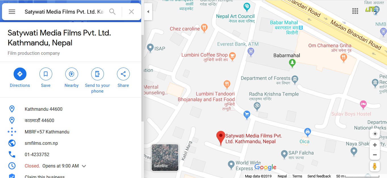The height and width of the screenshot is (178, 387).
Task: Get Directions to Satywati Media Films
Action: [x=20, y=74]
